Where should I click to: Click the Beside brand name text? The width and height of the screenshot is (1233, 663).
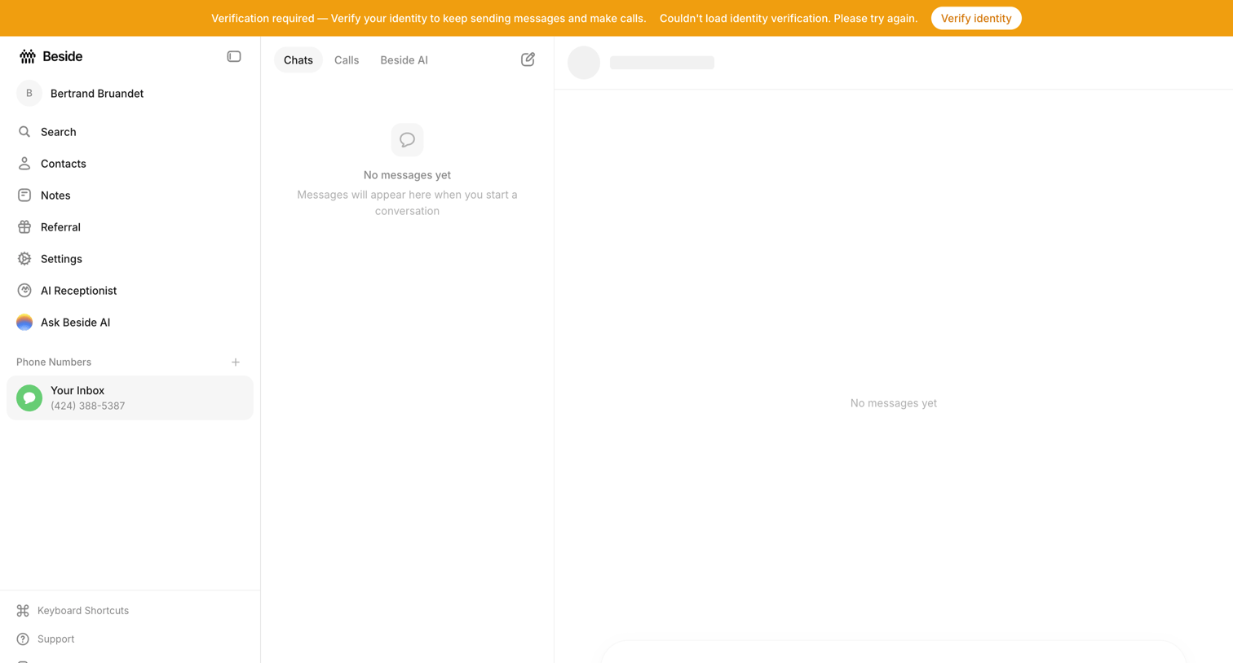coord(62,56)
